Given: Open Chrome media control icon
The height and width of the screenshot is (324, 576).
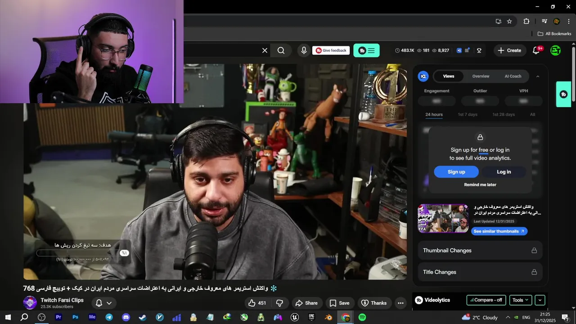Looking at the screenshot, I should click(x=544, y=21).
